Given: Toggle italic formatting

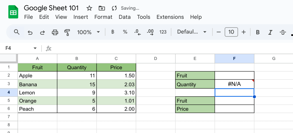Looking at the screenshot, I should 270,32.
